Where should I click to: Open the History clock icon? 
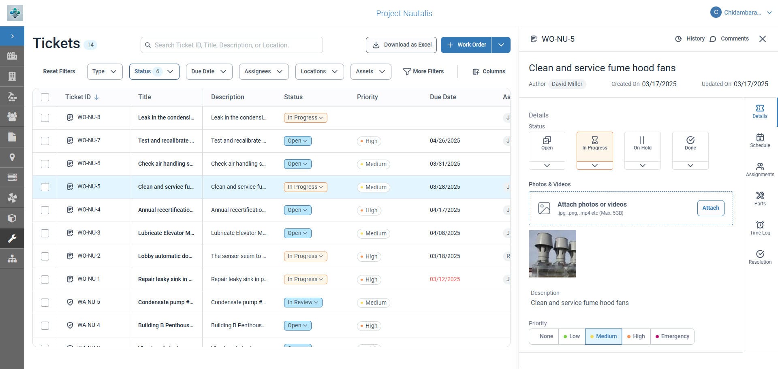[678, 39]
